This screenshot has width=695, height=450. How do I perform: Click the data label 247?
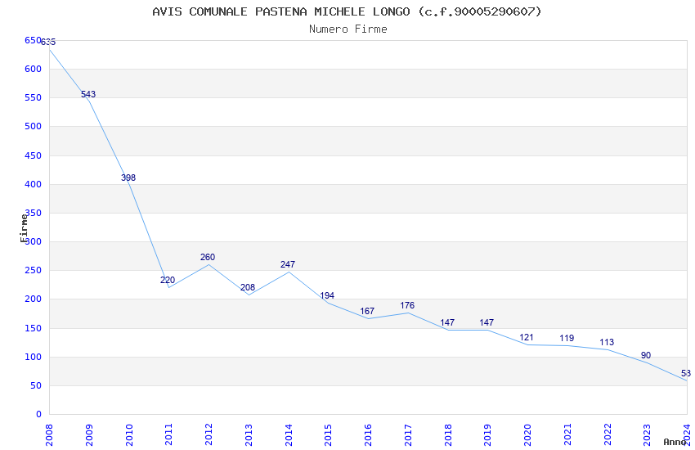[x=288, y=264]
